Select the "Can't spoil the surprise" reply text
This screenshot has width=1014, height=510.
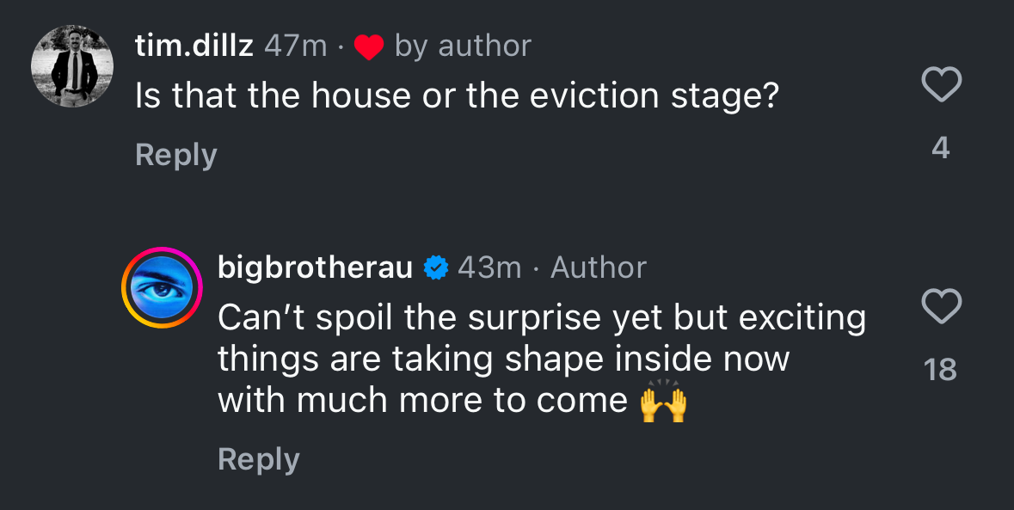[542, 317]
